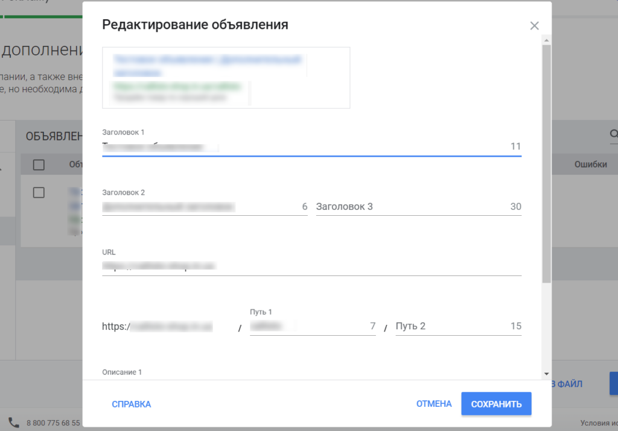Click the dialog scrollbar down arrow
618x431 pixels.
[x=546, y=374]
